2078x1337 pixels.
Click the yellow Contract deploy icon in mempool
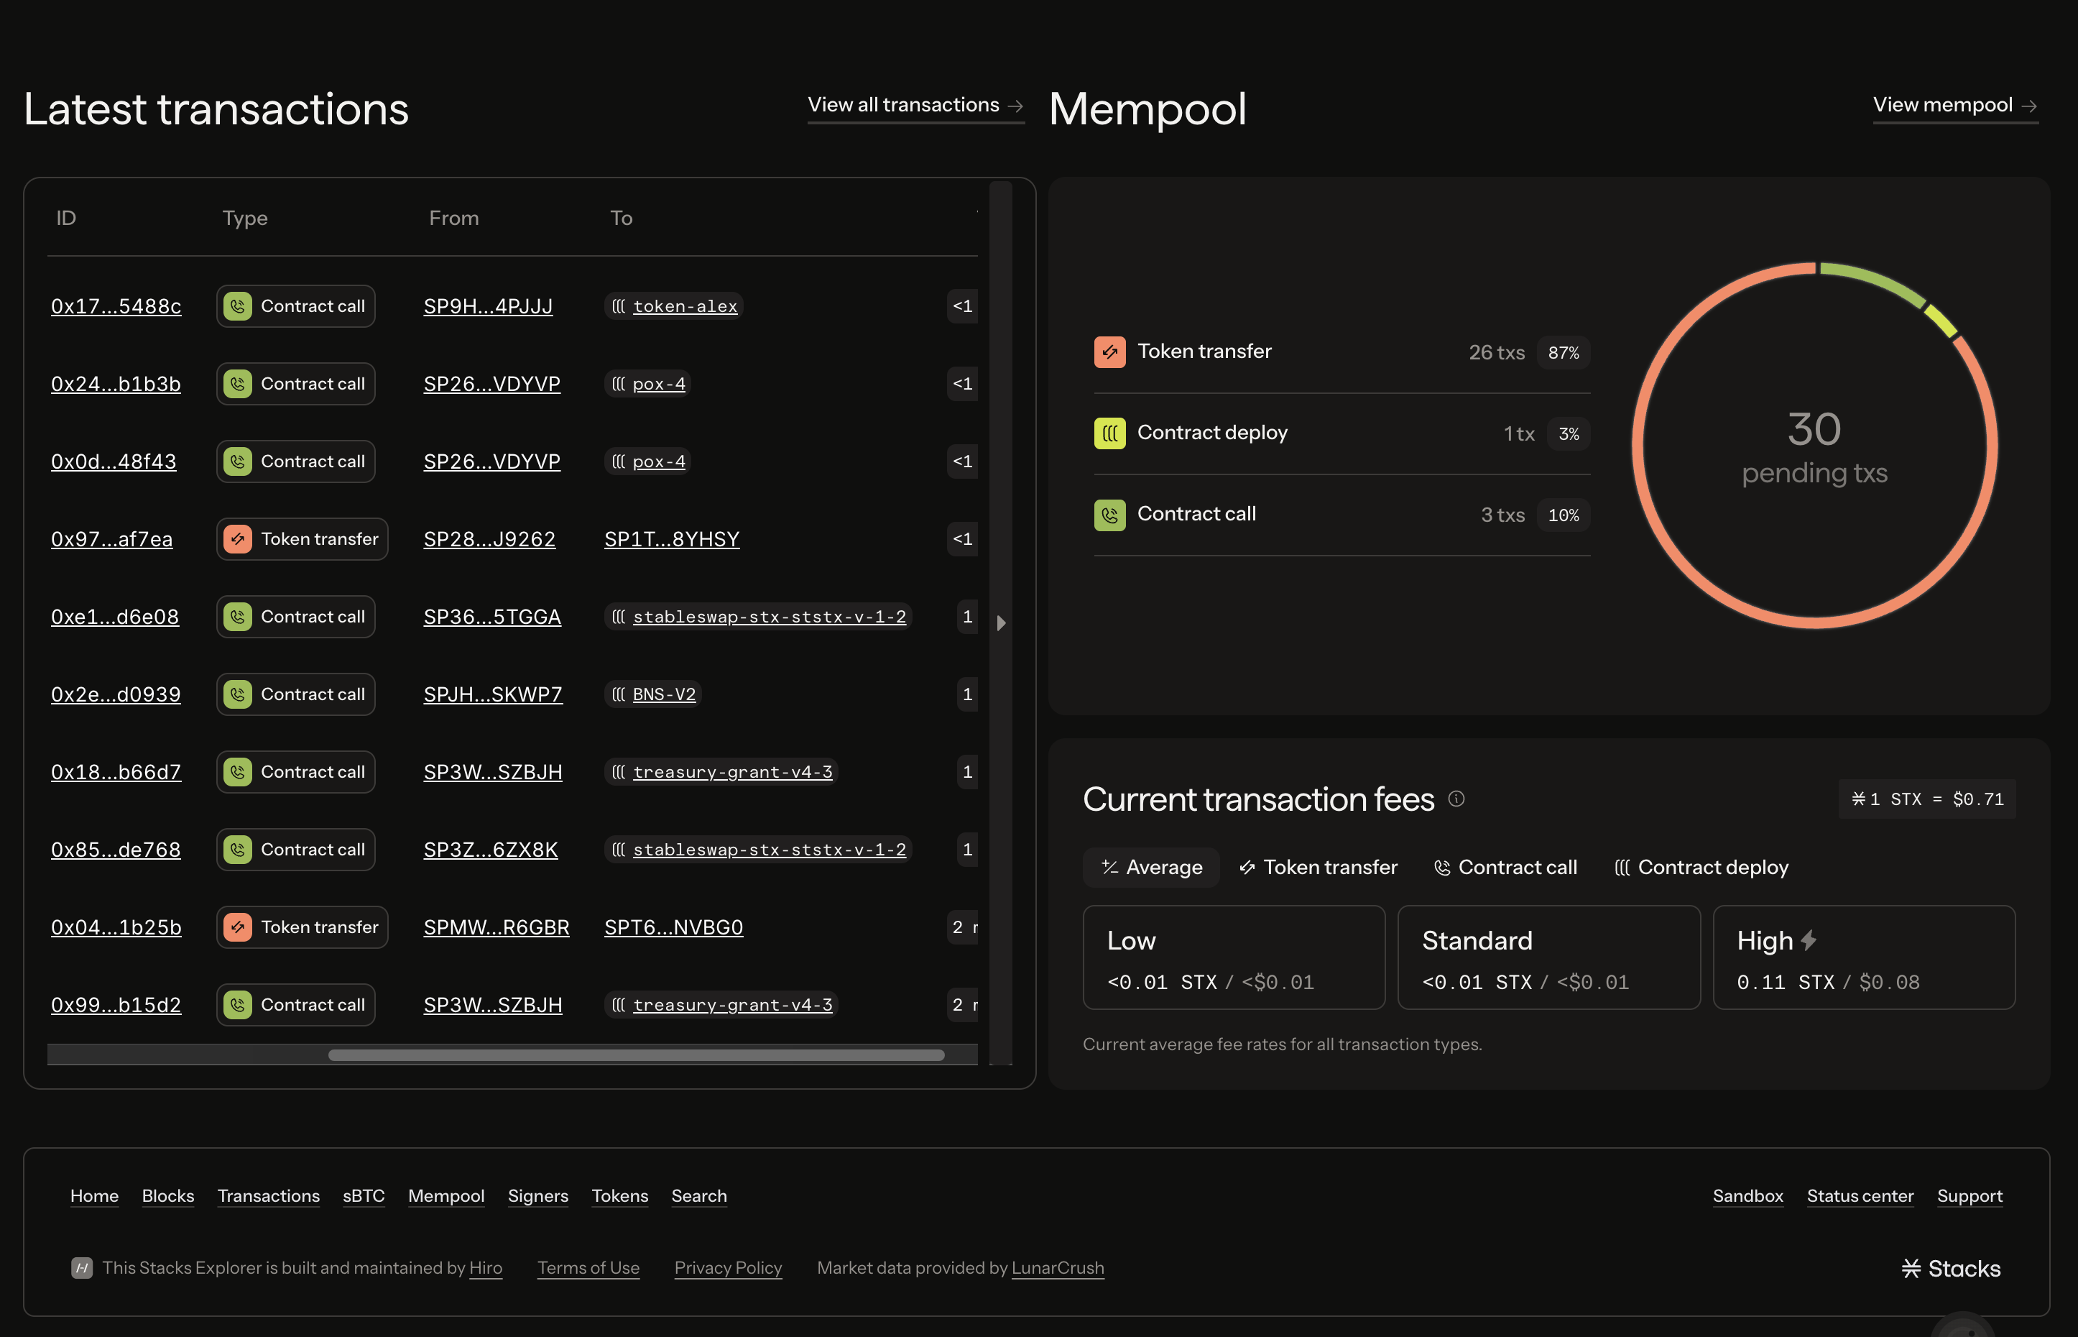click(x=1109, y=433)
